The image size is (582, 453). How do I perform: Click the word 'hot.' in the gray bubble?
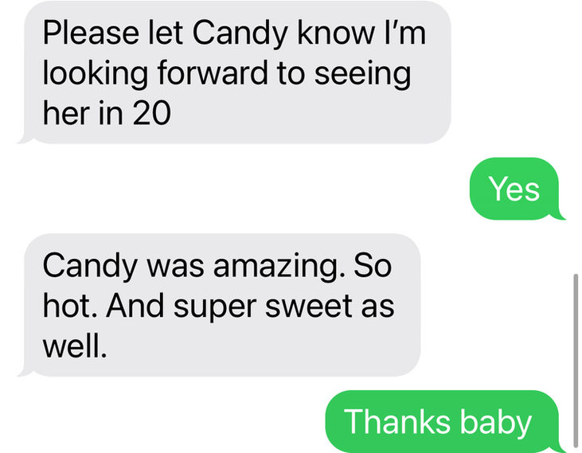click(x=70, y=306)
